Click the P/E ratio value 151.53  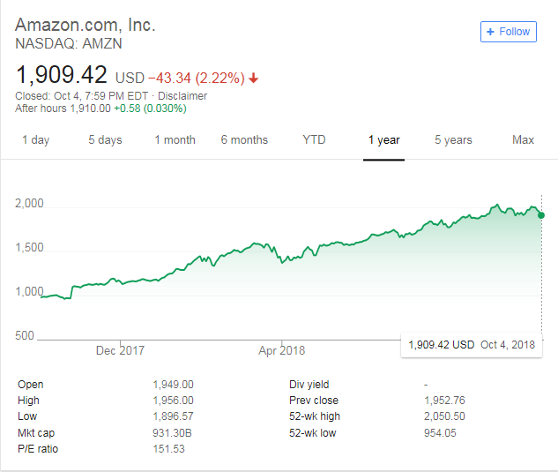(x=168, y=449)
